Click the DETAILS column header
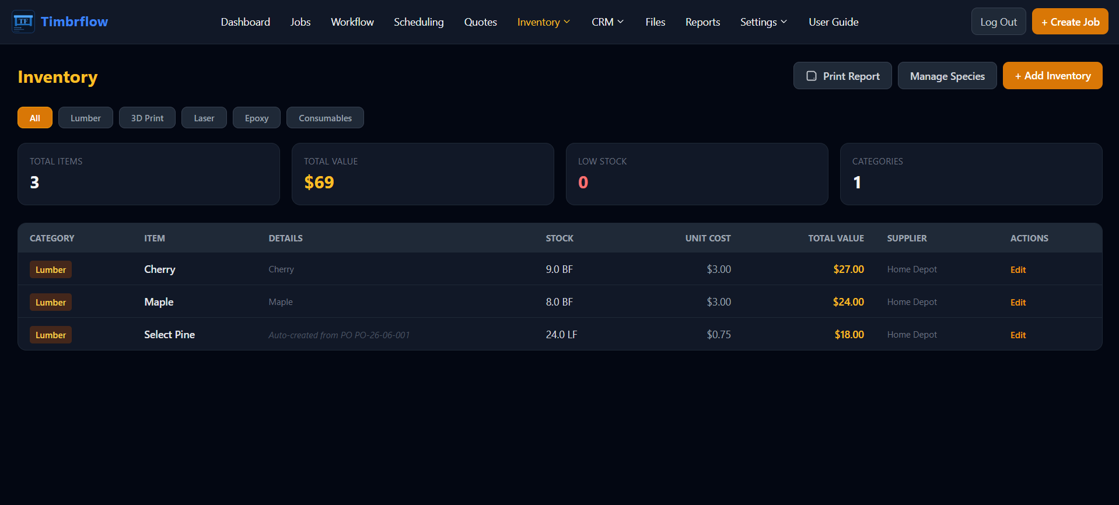Image resolution: width=1119 pixels, height=505 pixels. 285,238
